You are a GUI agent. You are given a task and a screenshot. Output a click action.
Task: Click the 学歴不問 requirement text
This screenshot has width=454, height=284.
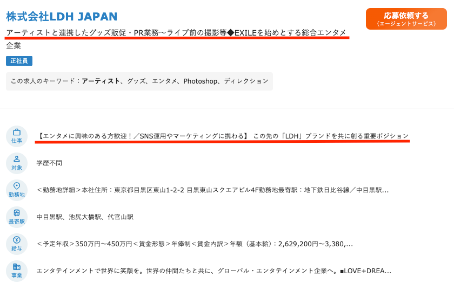point(49,163)
